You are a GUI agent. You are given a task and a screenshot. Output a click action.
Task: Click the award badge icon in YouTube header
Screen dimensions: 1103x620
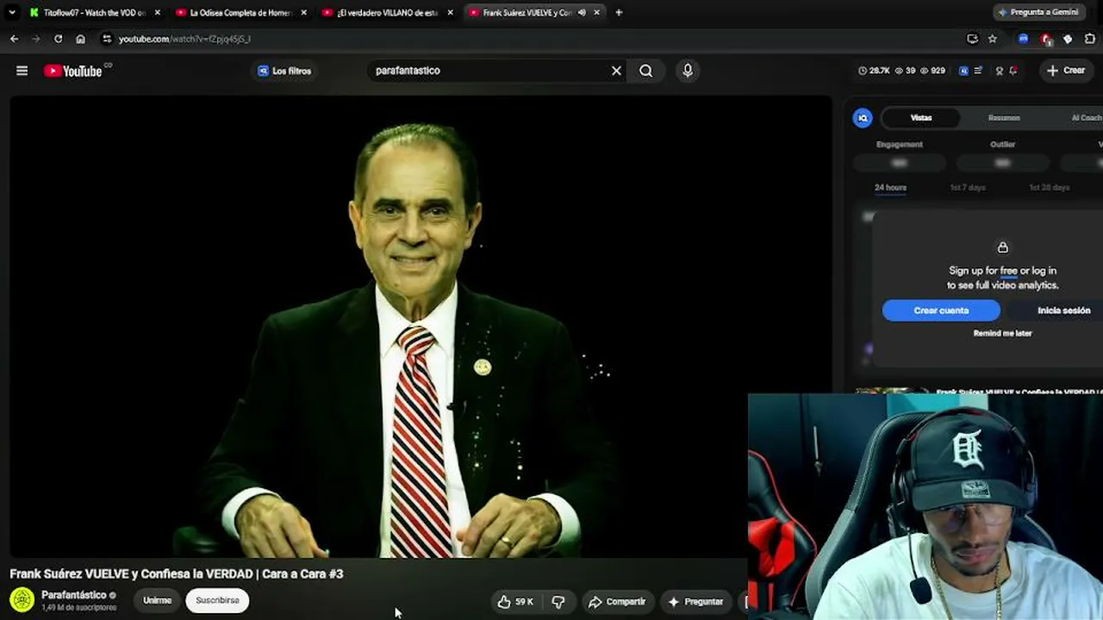[x=1000, y=71]
